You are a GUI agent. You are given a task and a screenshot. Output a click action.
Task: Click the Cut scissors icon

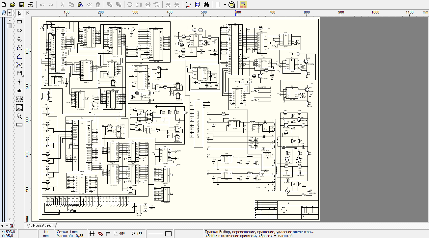62,5
